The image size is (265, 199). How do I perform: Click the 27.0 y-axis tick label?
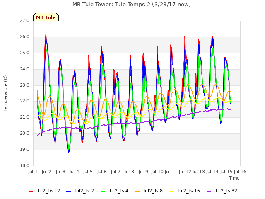click(x=25, y=21)
